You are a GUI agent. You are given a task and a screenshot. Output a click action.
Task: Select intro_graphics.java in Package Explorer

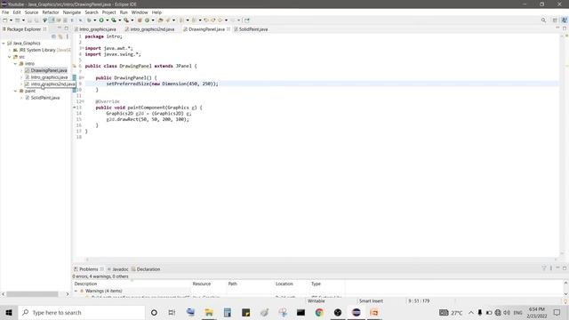[x=49, y=77]
